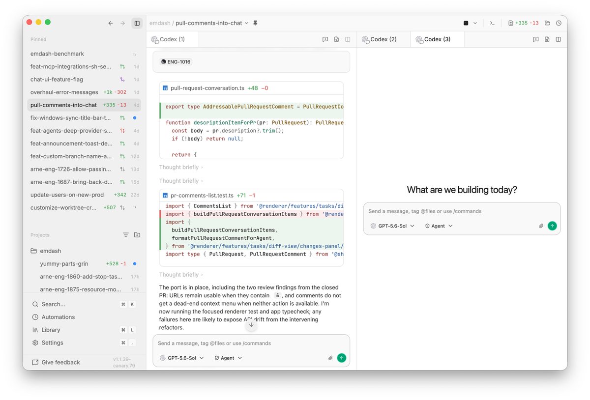Viewport: 590px width, 400px height.
Task: Select the emdash-benchmark pinned task
Action: 84,54
